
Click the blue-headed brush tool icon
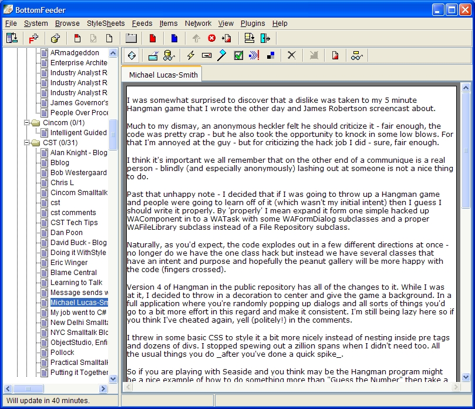click(222, 55)
